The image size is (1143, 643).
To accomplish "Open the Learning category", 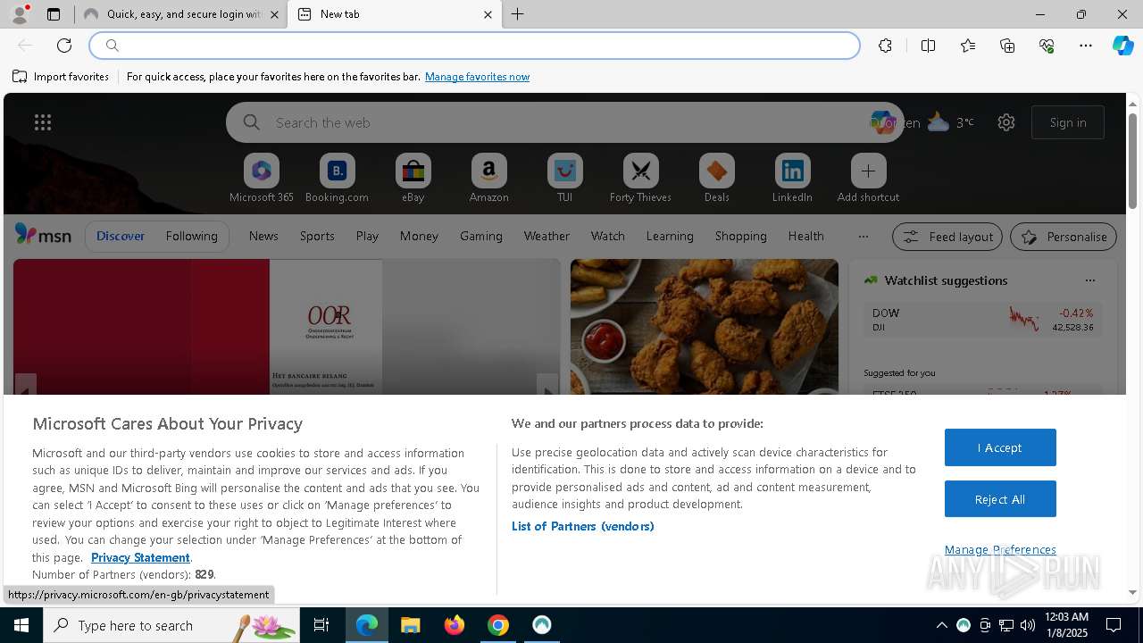I will [670, 236].
